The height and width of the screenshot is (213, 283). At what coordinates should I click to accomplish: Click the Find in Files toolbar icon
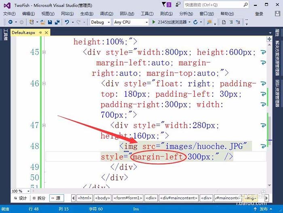coord(209,22)
